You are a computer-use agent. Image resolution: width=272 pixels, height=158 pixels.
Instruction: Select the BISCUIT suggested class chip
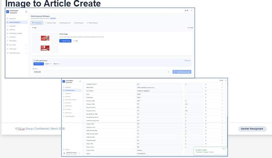(x=56, y=64)
